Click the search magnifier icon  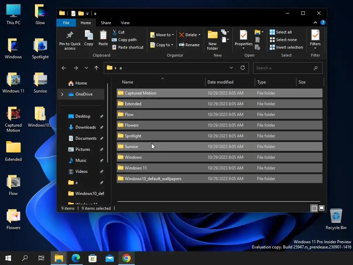tap(316, 68)
